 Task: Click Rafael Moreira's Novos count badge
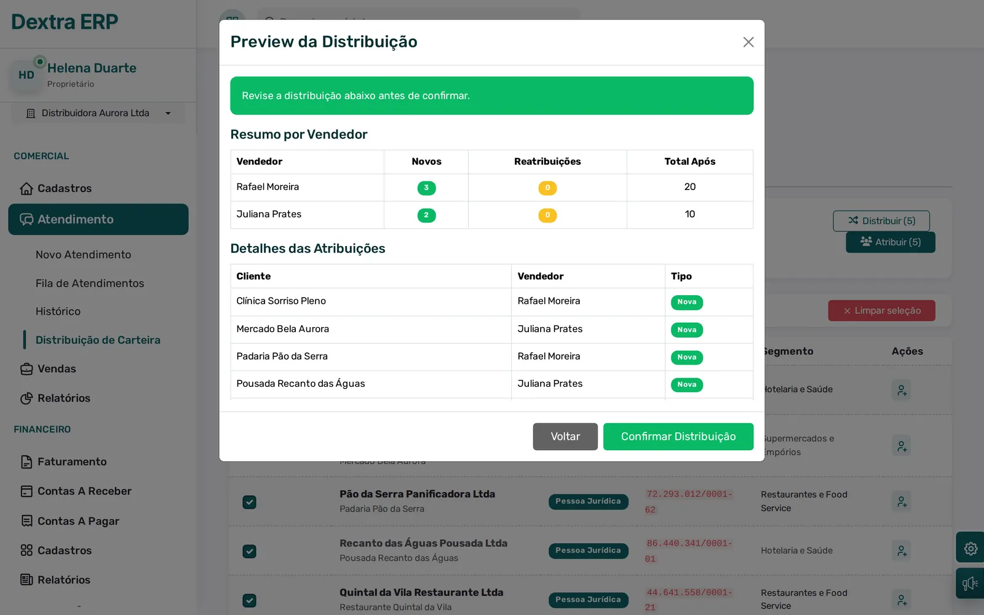(426, 188)
